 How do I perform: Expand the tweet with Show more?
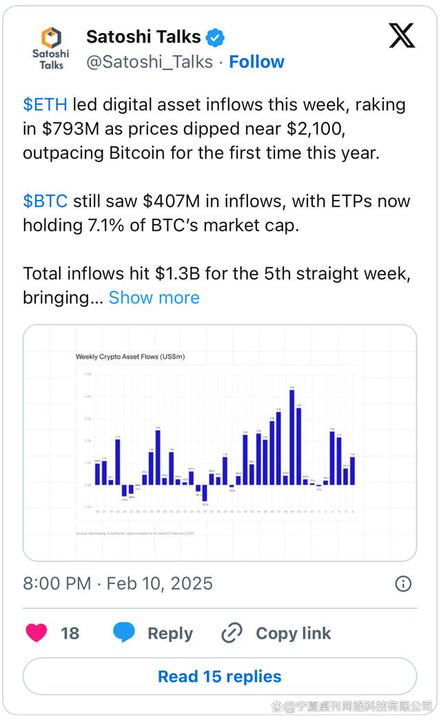154,298
